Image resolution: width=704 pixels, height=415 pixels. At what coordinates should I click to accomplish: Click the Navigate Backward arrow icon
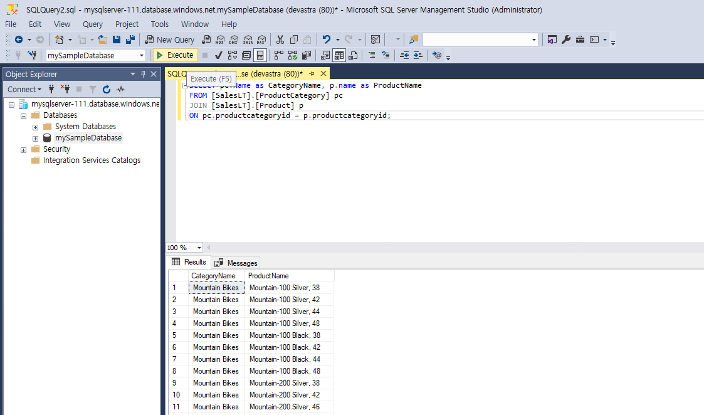point(19,39)
